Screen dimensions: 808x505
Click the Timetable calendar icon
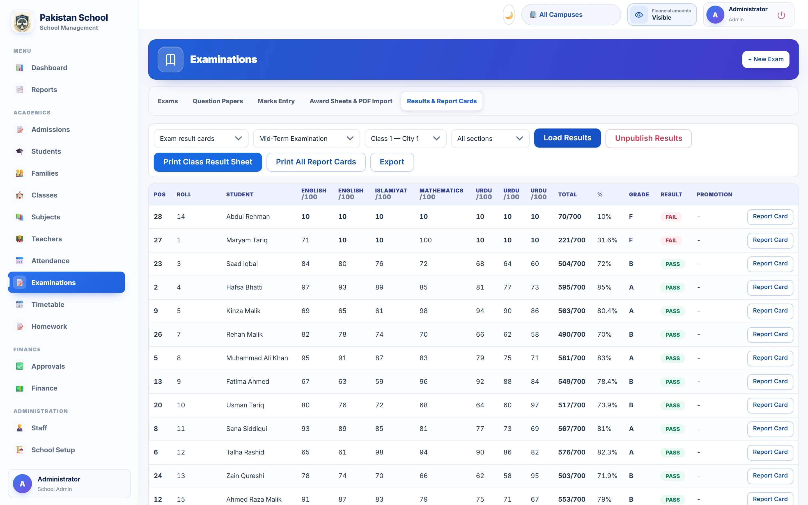pyautogui.click(x=20, y=305)
